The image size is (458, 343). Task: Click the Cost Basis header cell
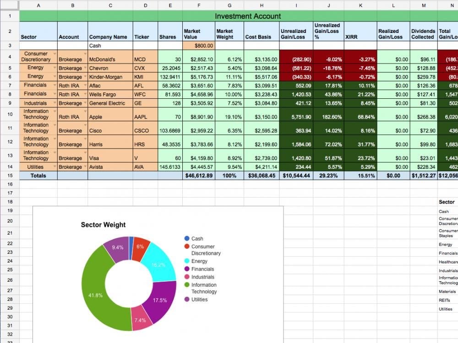coord(262,31)
